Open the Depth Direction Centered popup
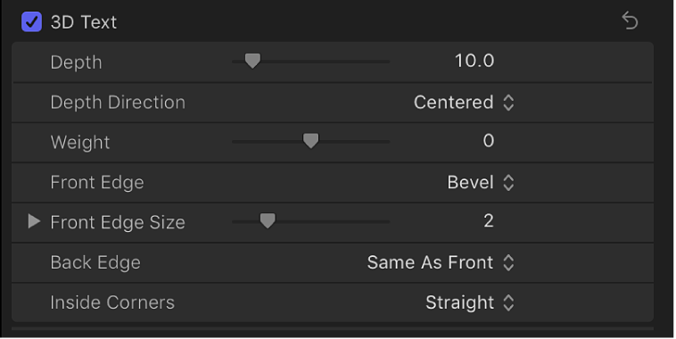Screen dimensions: 676x339 point(464,103)
